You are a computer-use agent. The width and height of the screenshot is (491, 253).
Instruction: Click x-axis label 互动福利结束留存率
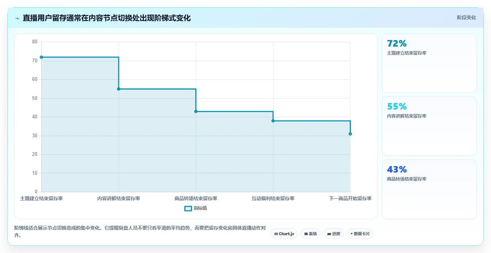click(x=273, y=199)
